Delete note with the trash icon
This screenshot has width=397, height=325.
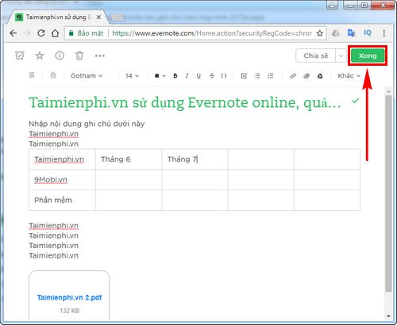coord(79,55)
